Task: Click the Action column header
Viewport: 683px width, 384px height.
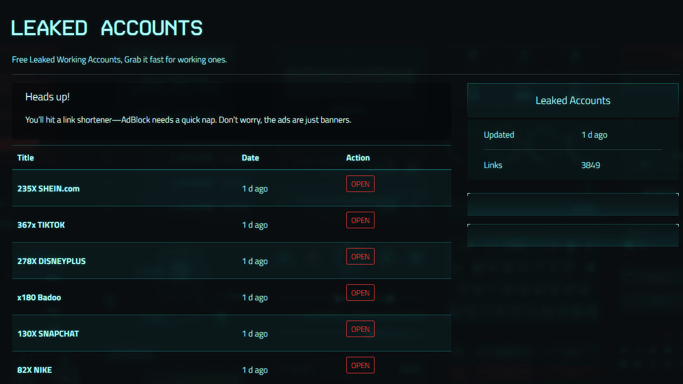Action: point(358,157)
